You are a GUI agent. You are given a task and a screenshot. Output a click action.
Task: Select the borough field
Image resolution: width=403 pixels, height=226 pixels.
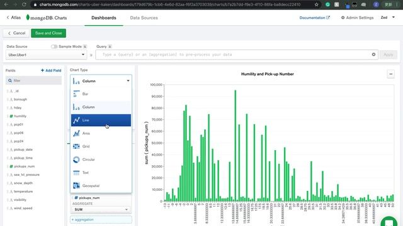(x=20, y=99)
